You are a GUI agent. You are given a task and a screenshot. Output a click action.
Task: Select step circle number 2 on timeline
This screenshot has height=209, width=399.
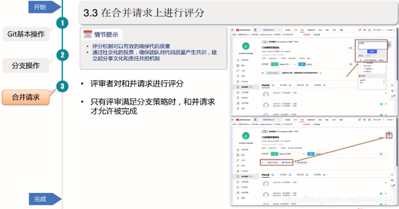click(x=63, y=55)
